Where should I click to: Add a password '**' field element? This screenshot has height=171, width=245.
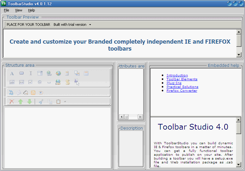[x=21, y=82]
